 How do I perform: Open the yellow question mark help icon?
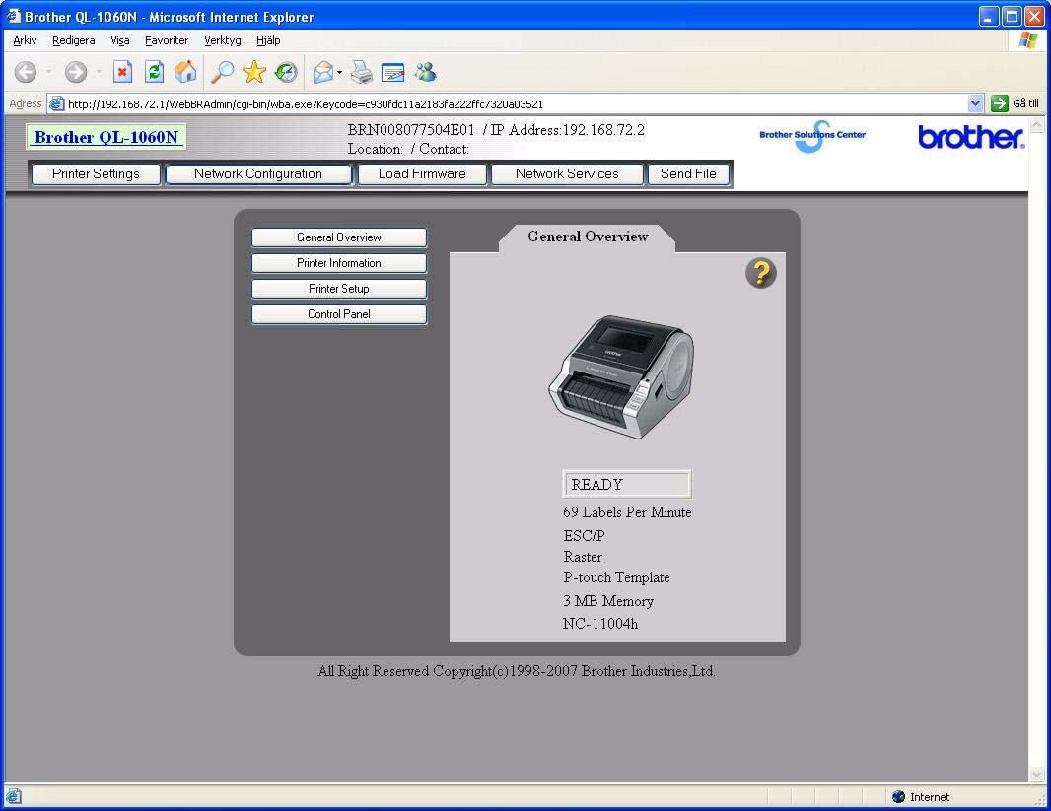pos(761,273)
